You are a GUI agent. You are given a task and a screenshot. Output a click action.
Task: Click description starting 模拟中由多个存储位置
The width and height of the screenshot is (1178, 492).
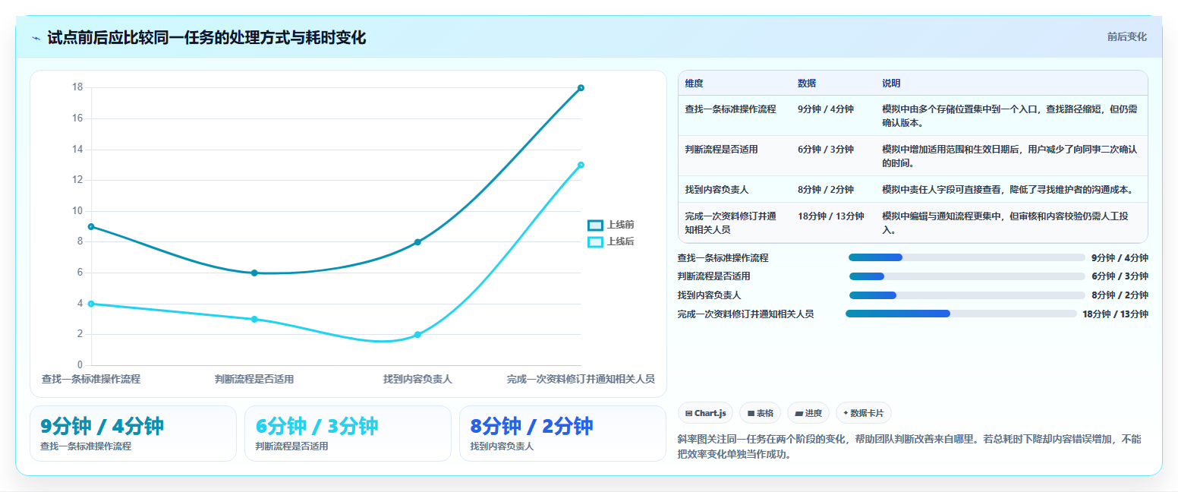[x=1009, y=115]
